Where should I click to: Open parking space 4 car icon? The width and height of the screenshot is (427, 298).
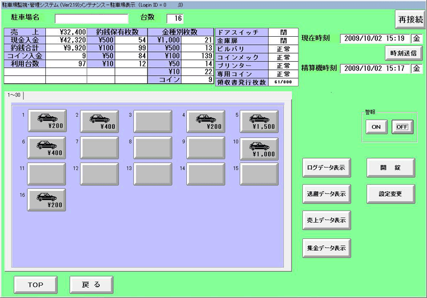[x=205, y=122]
